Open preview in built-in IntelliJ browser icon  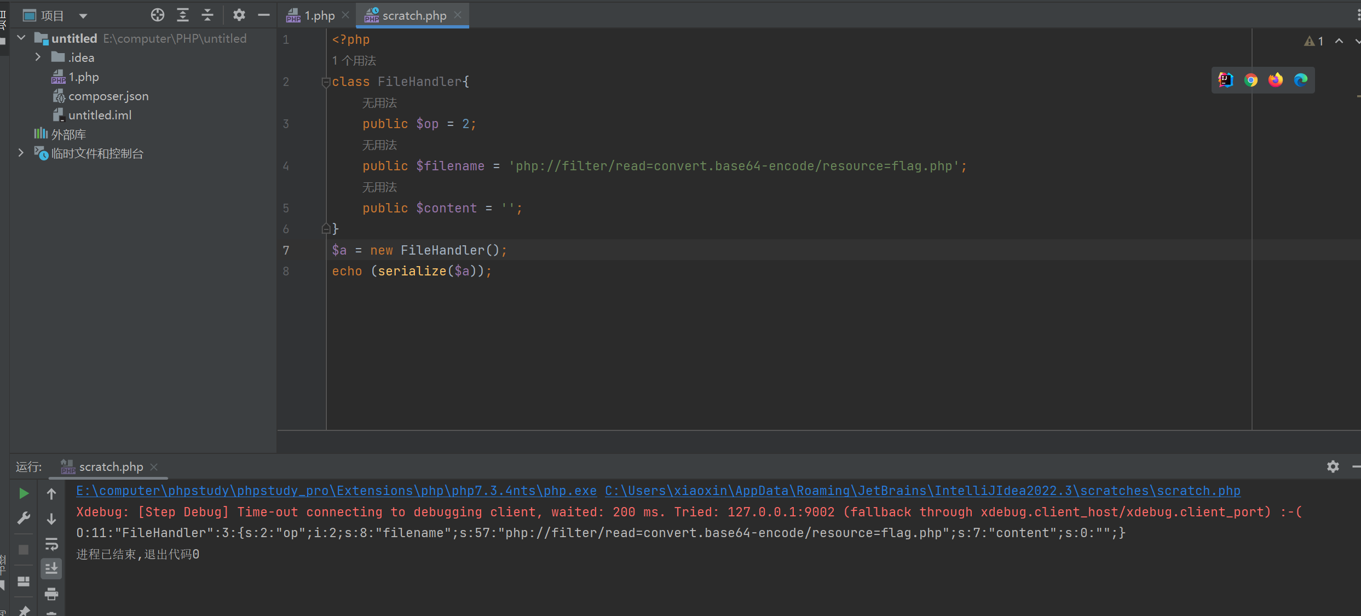[x=1226, y=80]
